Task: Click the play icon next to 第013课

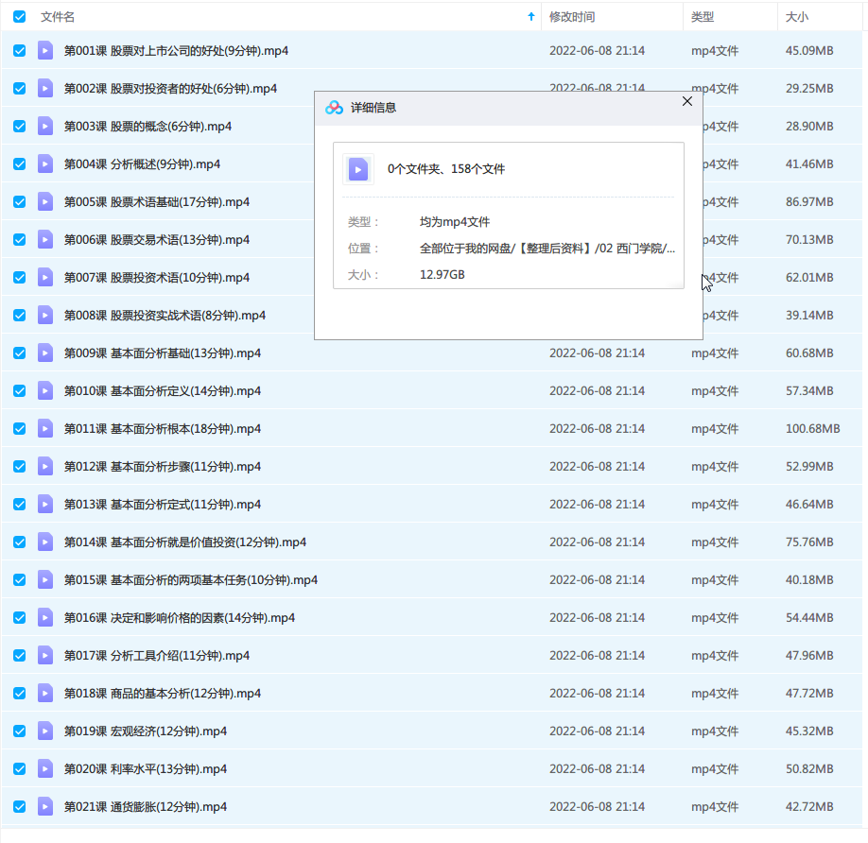Action: pos(45,504)
